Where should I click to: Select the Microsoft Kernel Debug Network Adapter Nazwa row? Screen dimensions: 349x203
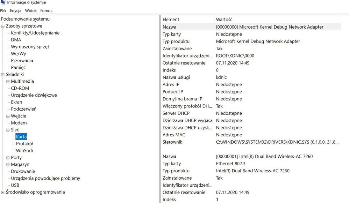(251, 27)
